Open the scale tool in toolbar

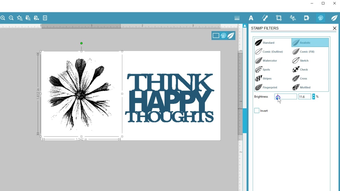pyautogui.click(x=265, y=18)
